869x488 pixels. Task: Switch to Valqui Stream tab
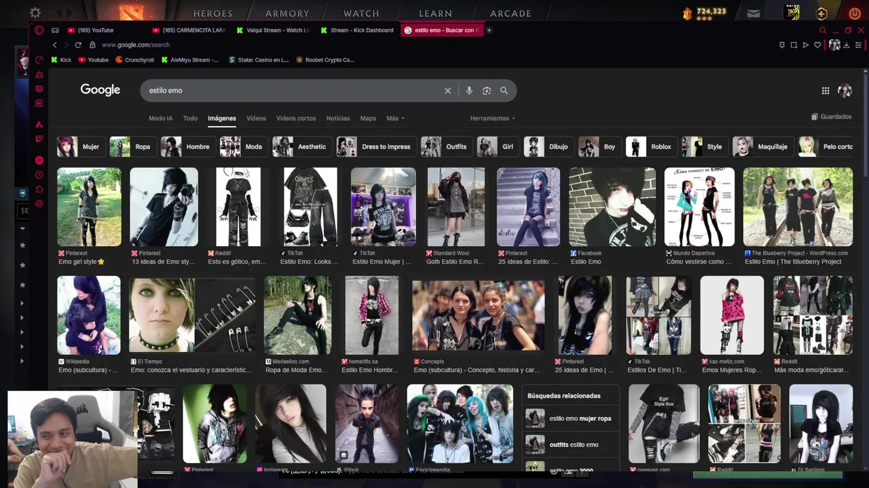pos(274,30)
